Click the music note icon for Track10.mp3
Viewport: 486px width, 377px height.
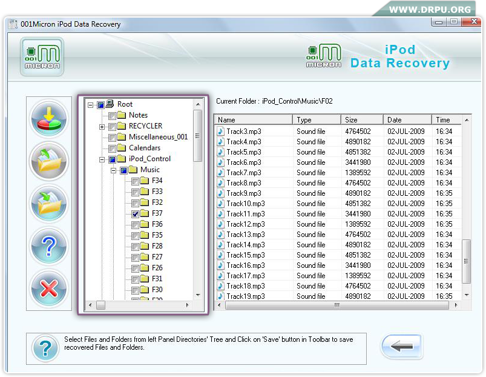click(x=220, y=204)
